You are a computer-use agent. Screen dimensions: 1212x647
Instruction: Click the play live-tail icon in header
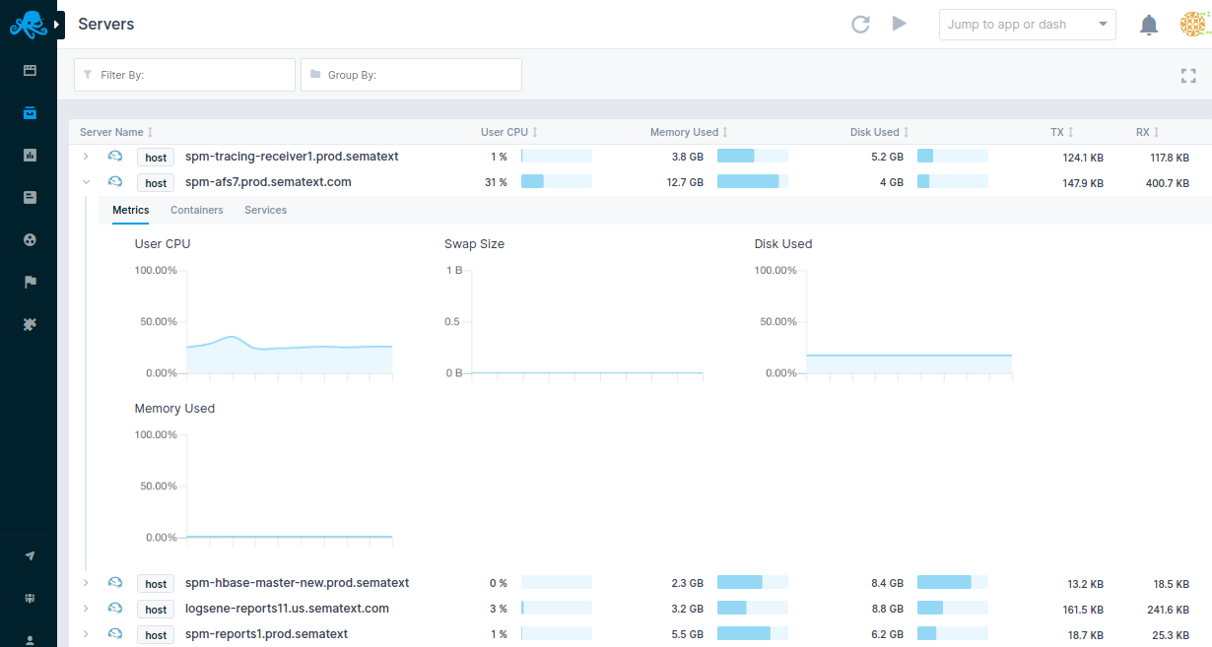click(x=899, y=24)
